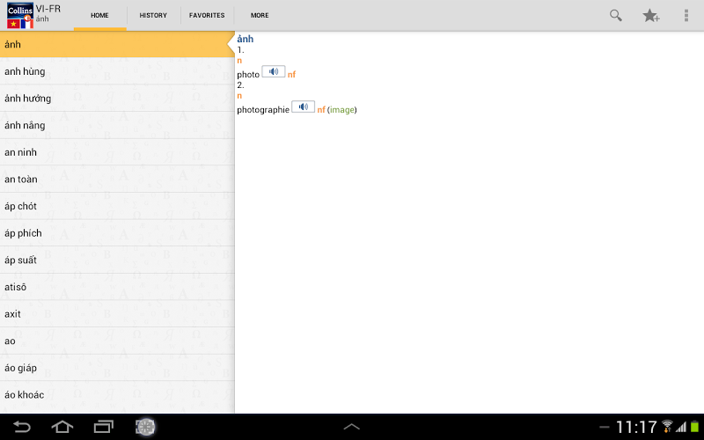Tap the Android back button

(x=21, y=427)
